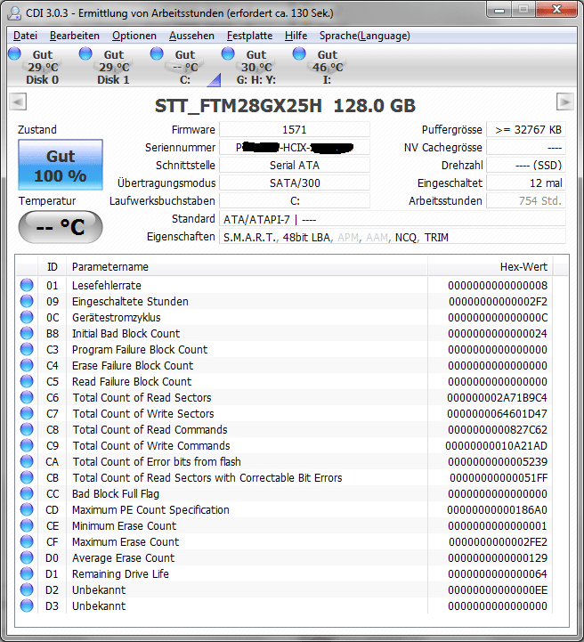584x642 pixels.
Task: Select hex value 00000000000186A0
Action: 498,510
